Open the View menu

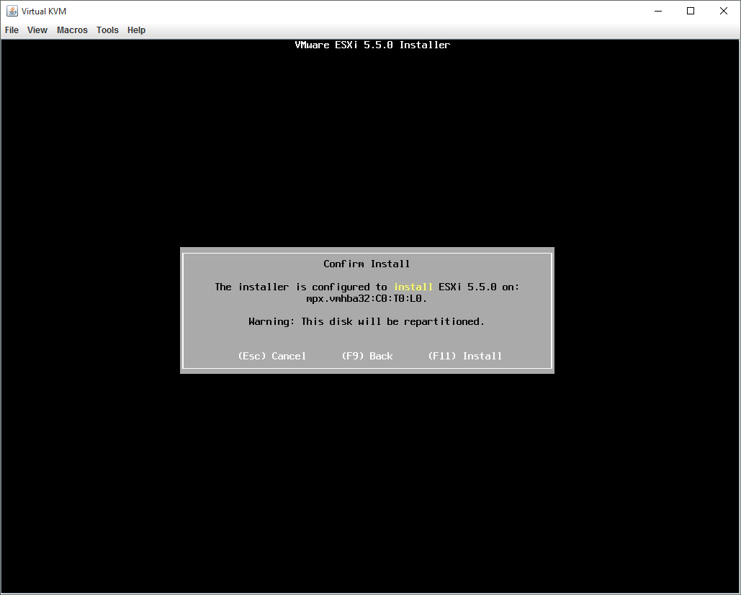pyautogui.click(x=37, y=30)
